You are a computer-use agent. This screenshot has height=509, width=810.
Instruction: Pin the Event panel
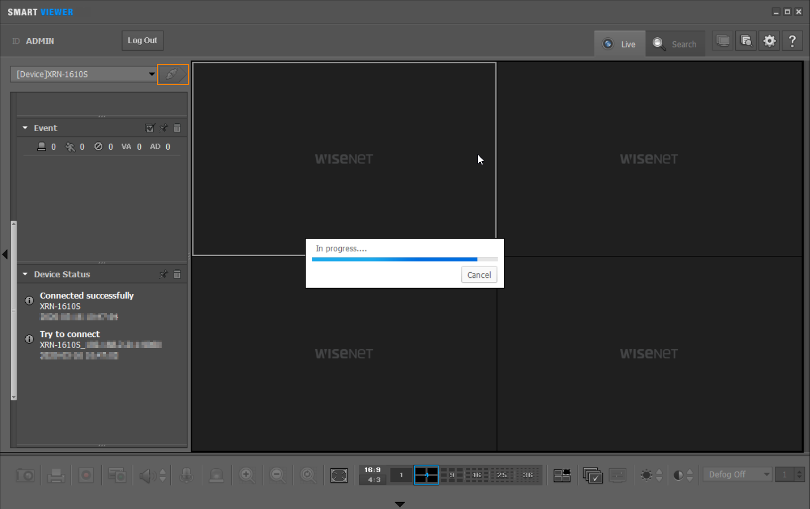click(x=163, y=128)
